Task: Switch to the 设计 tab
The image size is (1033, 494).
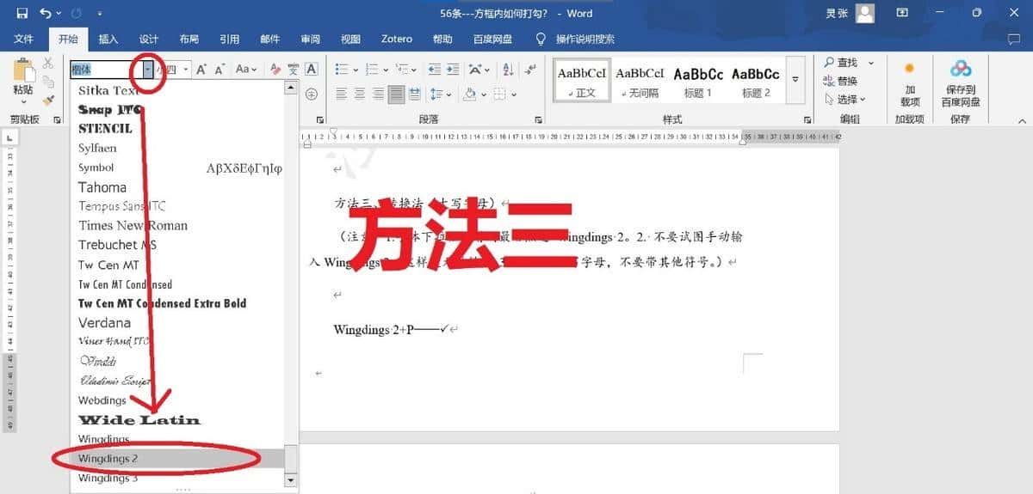Action: click(x=149, y=39)
